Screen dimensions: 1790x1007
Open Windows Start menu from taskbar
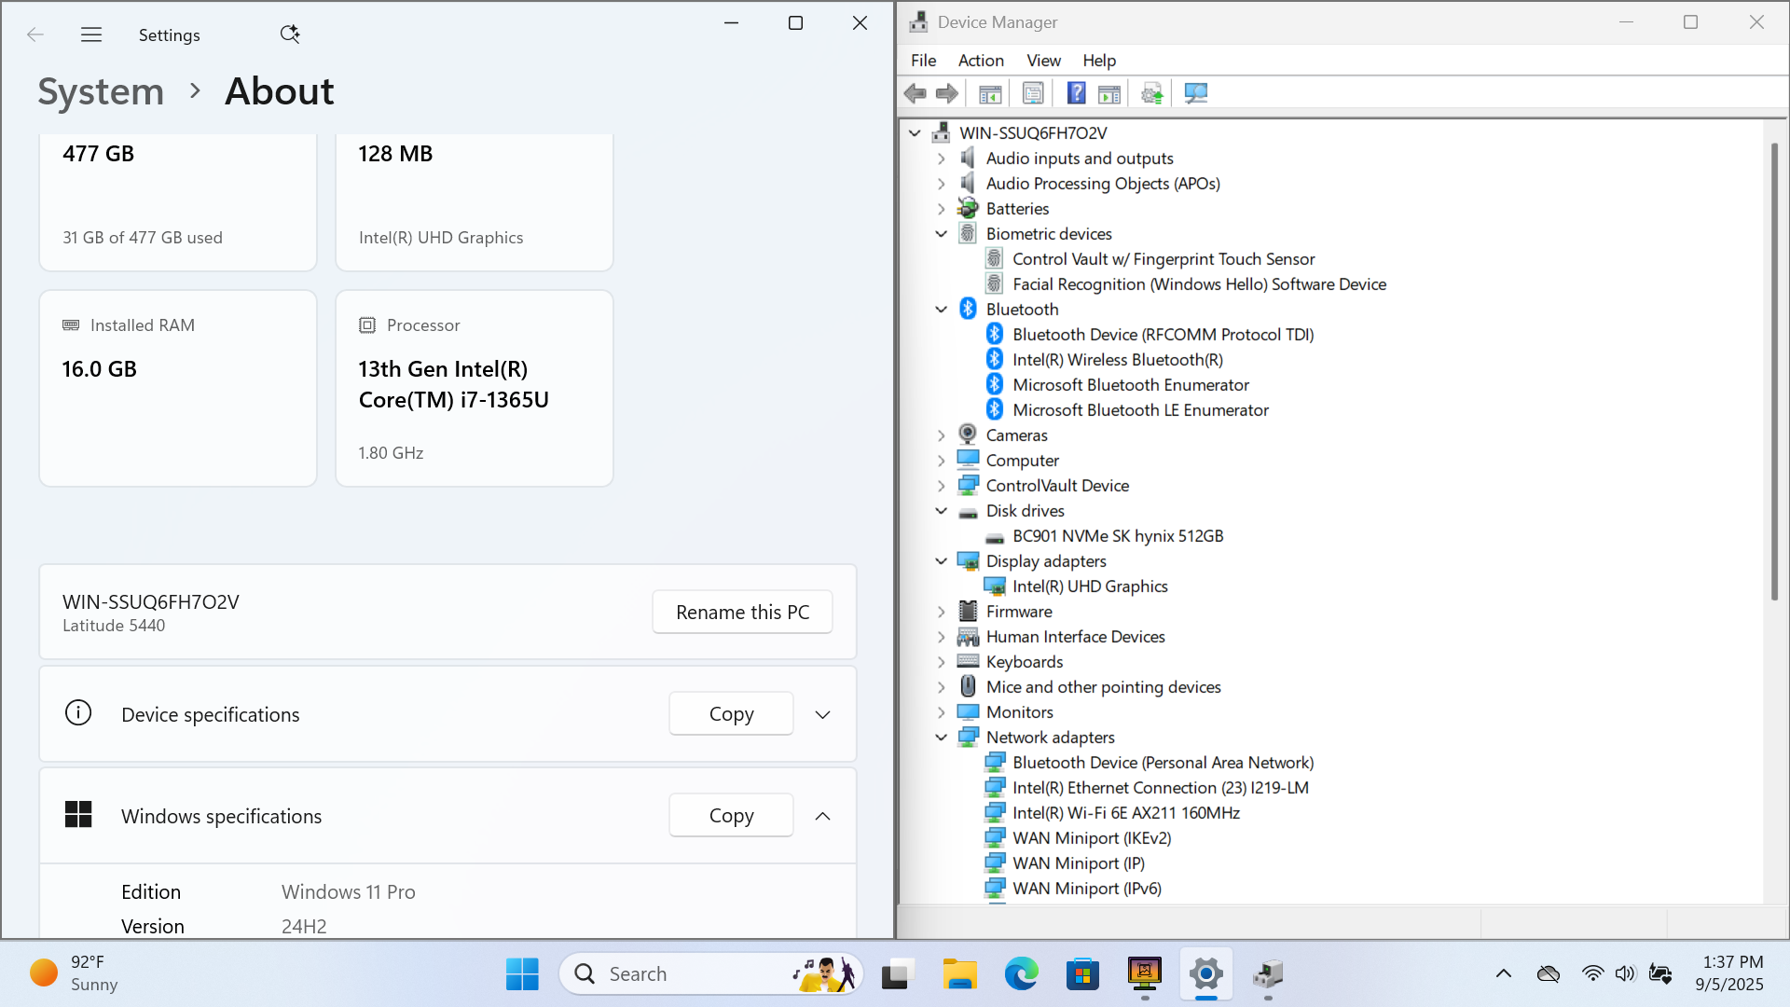pyautogui.click(x=522, y=974)
